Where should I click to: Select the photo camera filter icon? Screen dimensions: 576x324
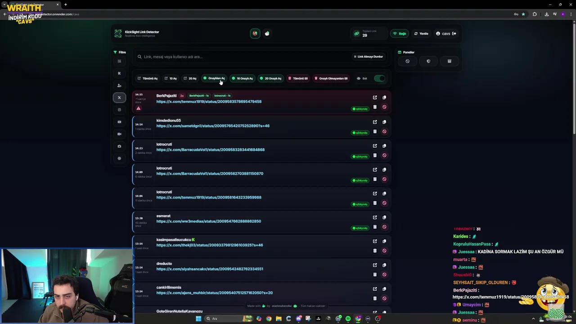pos(119,146)
